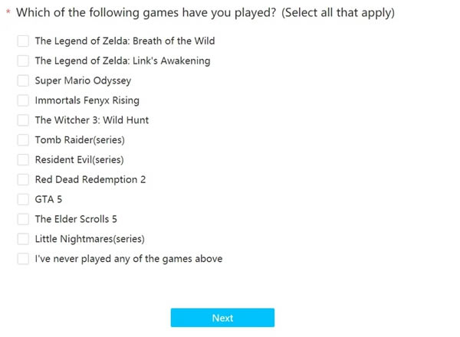Screen dimensions: 460x337
Task: Select the Super Mario Odyssey checkbox
Action: pos(23,80)
